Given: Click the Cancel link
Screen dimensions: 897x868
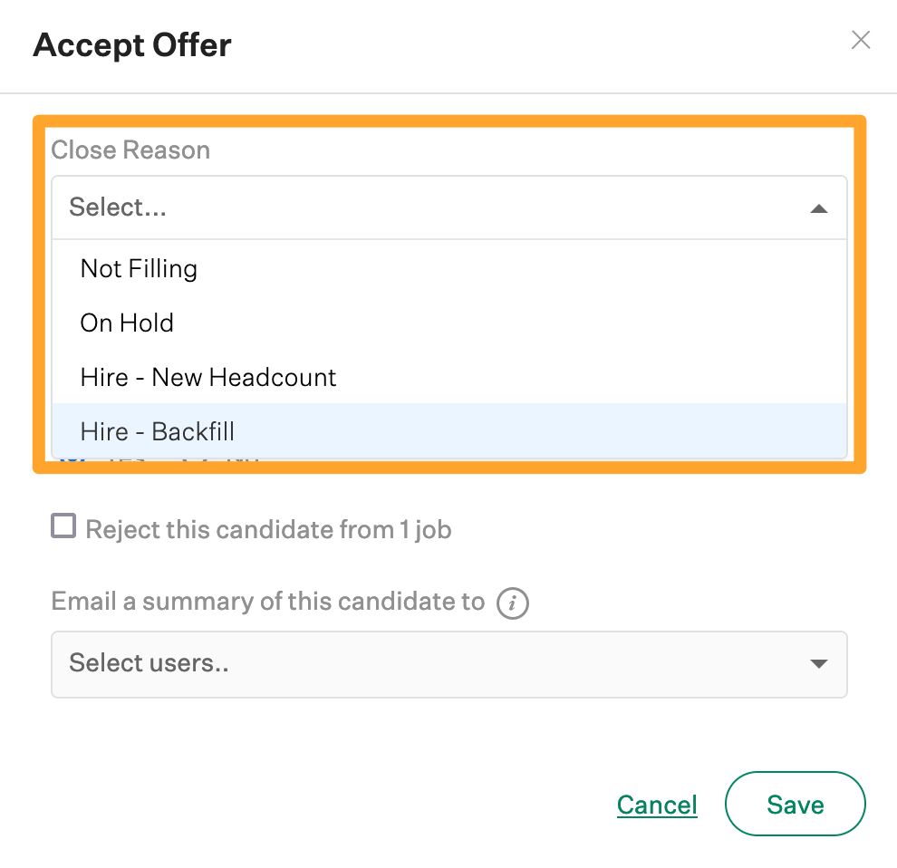Looking at the screenshot, I should click(x=657, y=805).
